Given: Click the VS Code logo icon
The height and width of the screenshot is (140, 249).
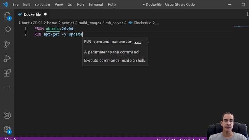Looking at the screenshot, I should point(5,4).
